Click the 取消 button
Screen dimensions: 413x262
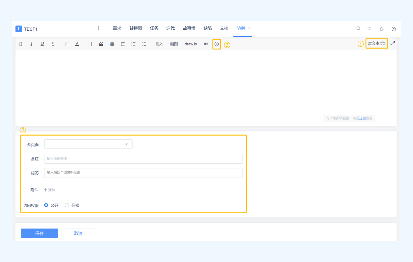pyautogui.click(x=78, y=233)
